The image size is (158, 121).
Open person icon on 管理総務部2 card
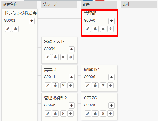(x=55, y=114)
